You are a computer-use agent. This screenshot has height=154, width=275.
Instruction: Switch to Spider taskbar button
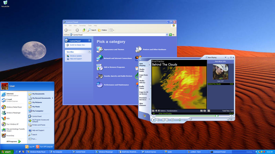[174, 152]
